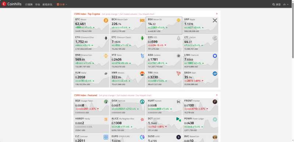Open the CSPA Index : Top Cryptos heading
The width and height of the screenshot is (294, 142).
pyautogui.click(x=87, y=14)
